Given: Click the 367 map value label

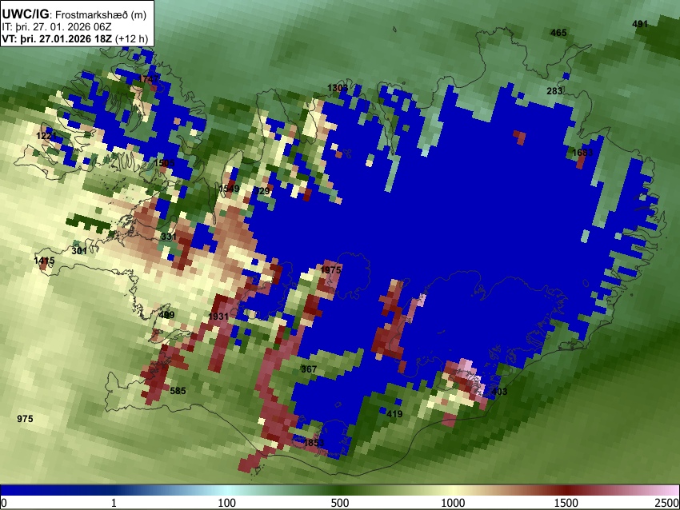Looking at the screenshot, I should (x=309, y=369).
